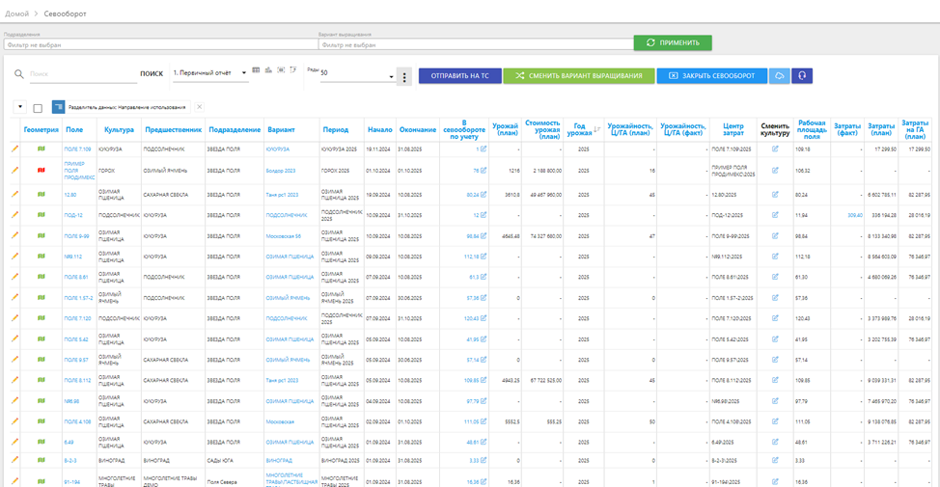Expand the small arrow dropdown left of checkbox
940x487 pixels.
(x=19, y=107)
